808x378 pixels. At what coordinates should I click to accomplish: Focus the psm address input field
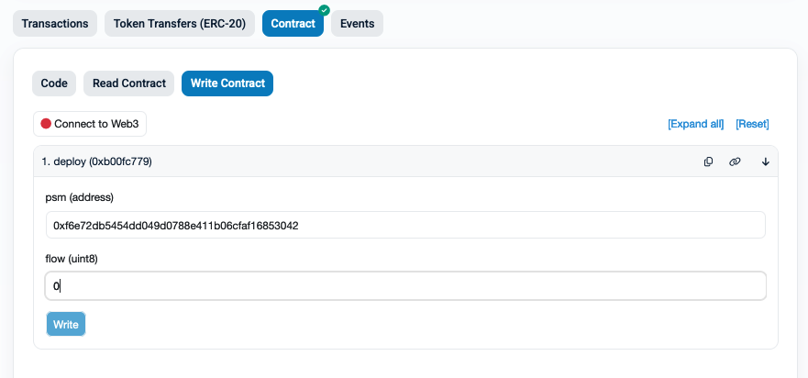coord(405,225)
